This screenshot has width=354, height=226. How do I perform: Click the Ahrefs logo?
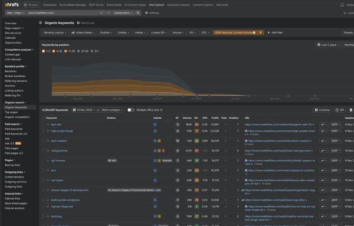[x=11, y=4]
